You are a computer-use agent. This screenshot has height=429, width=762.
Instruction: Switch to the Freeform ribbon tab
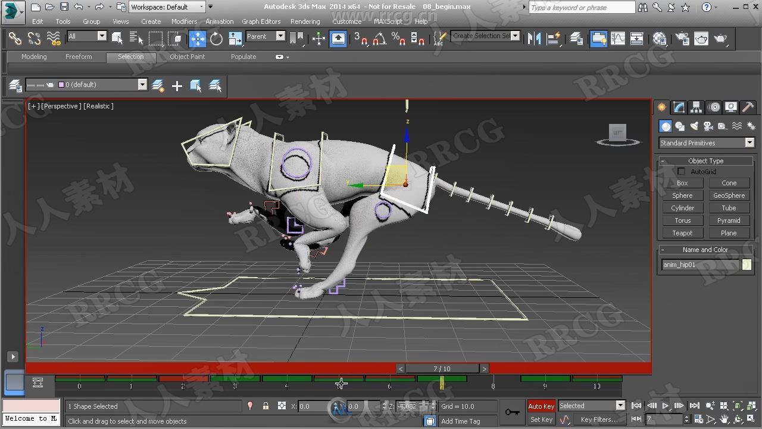pos(79,57)
